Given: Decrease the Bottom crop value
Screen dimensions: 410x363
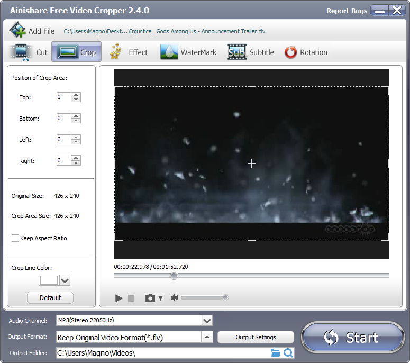Looking at the screenshot, I should [x=76, y=121].
